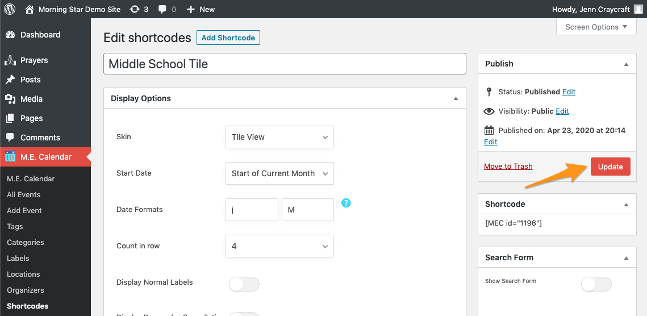Screen dimensions: 647x316
Task: Click the comments bubble icon in admin bar
Action: point(163,9)
